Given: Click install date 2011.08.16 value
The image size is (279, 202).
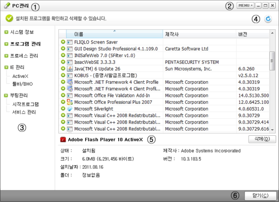Looking at the screenshot, I should 93,167.
